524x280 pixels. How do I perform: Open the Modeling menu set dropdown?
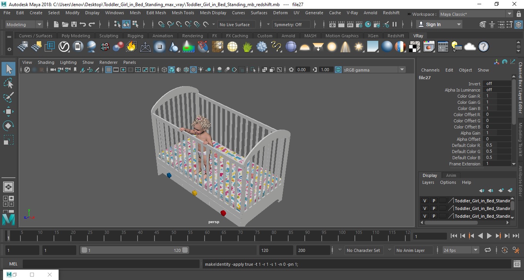[x=24, y=24]
